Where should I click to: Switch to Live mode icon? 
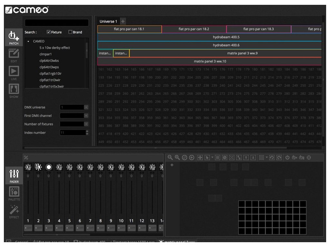point(14,71)
